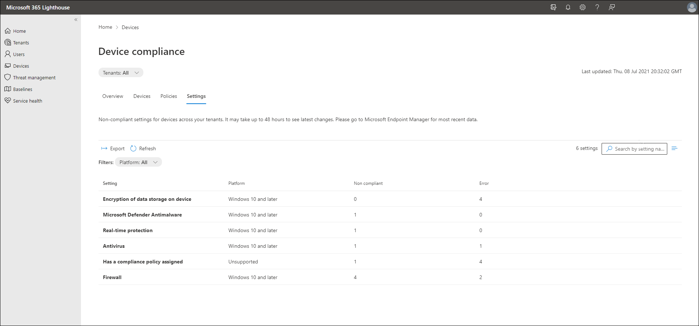Open the column options icon
This screenshot has height=326, width=699.
click(675, 148)
